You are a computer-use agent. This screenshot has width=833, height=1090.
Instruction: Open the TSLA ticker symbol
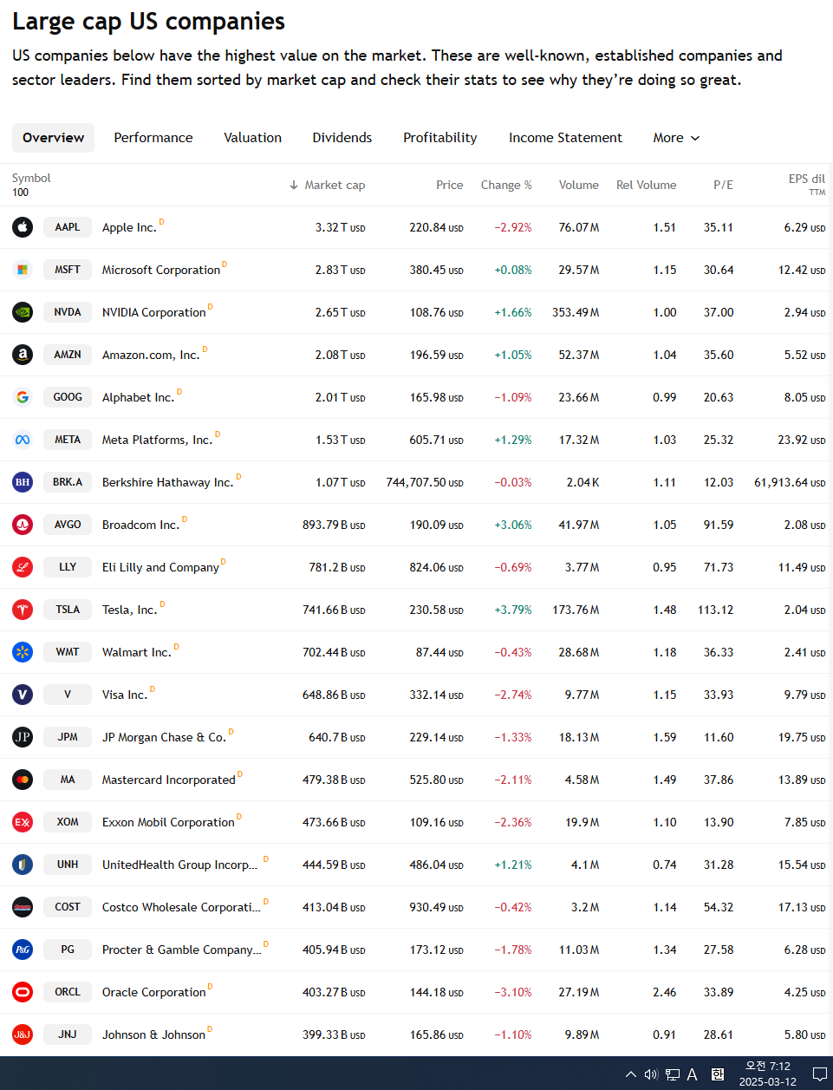pos(68,610)
